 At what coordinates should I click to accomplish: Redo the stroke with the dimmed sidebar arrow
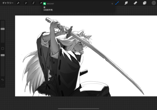3,85
